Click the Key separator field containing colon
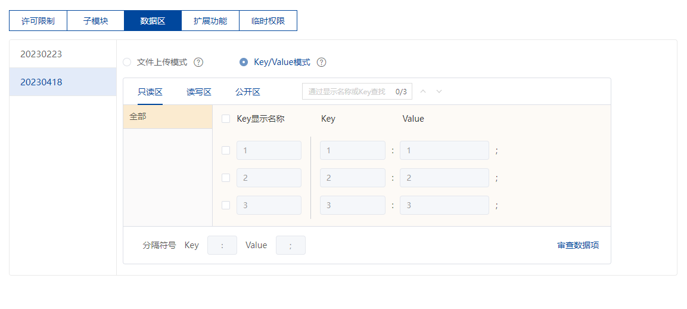The height and width of the screenshot is (309, 687). point(222,245)
